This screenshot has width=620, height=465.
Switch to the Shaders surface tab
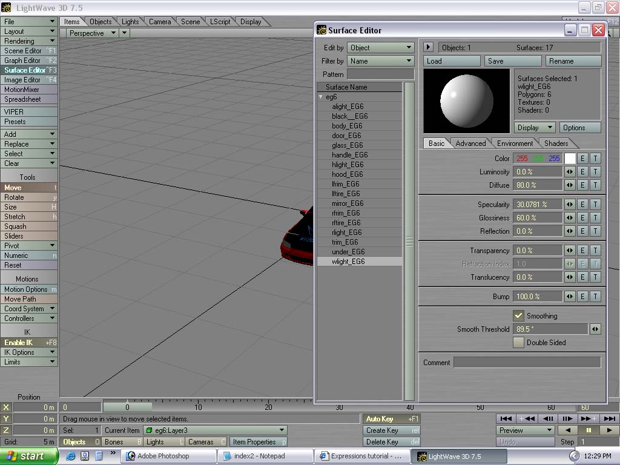point(556,143)
